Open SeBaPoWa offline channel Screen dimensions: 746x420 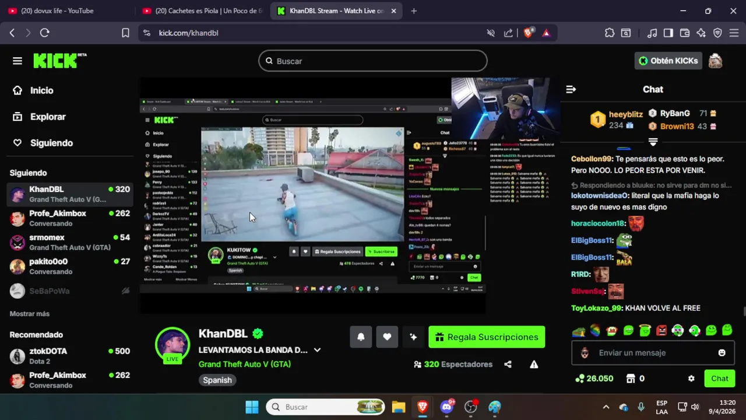(70, 290)
